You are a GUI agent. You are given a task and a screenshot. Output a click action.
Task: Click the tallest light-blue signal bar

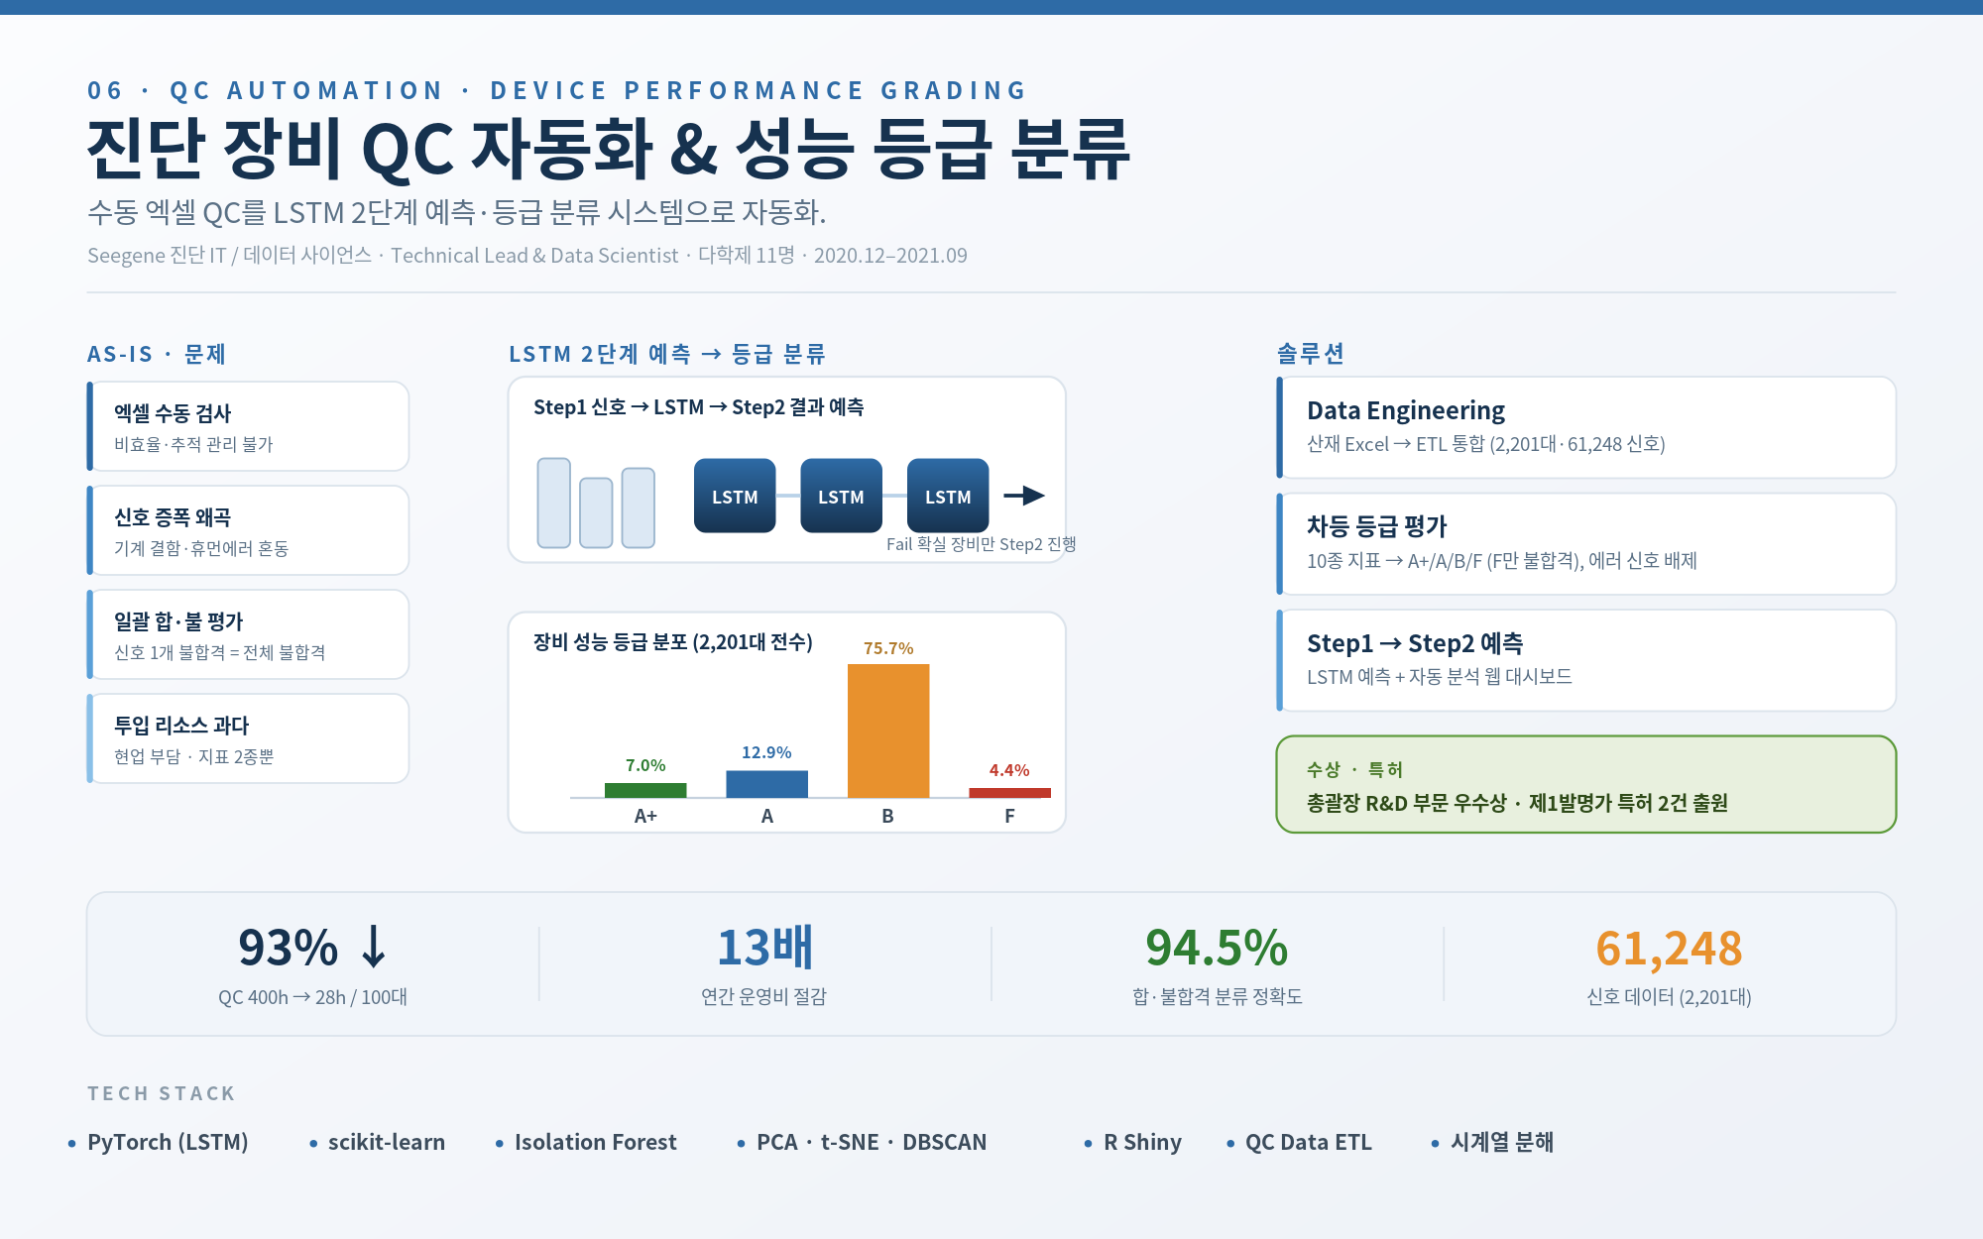[x=554, y=503]
